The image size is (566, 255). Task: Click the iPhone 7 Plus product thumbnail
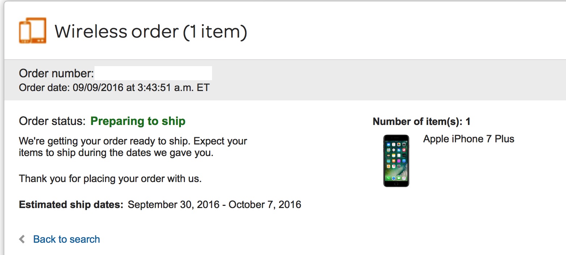pos(396,161)
